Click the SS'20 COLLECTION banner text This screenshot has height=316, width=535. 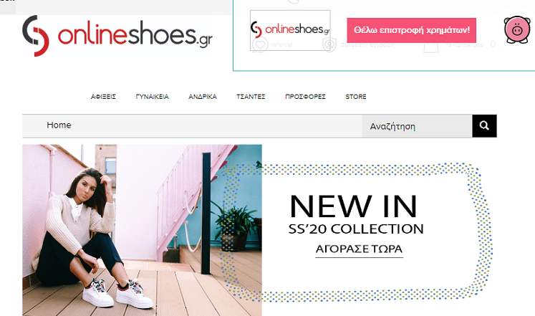(356, 229)
